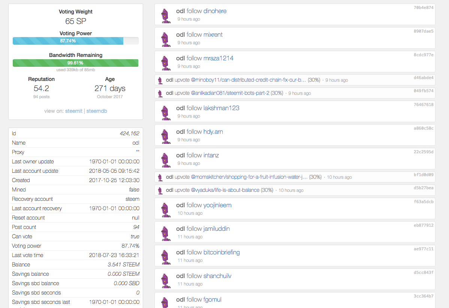Click transaction id 76467618

point(423,105)
